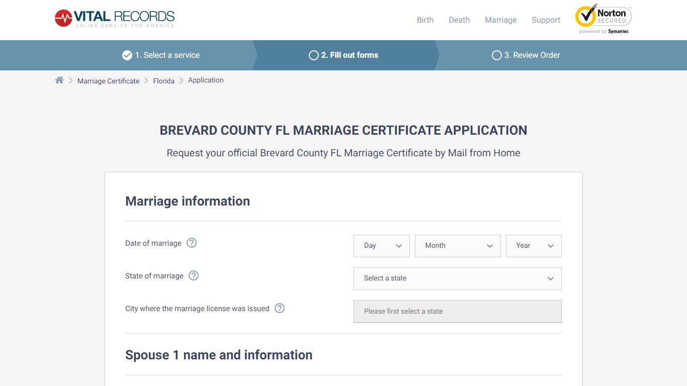The image size is (687, 386).
Task: Click the Marriage information heading
Action: coord(188,201)
